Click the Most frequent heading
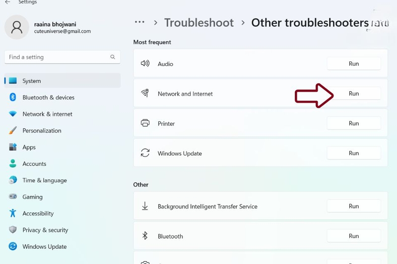The height and width of the screenshot is (264, 397). pyautogui.click(x=152, y=42)
